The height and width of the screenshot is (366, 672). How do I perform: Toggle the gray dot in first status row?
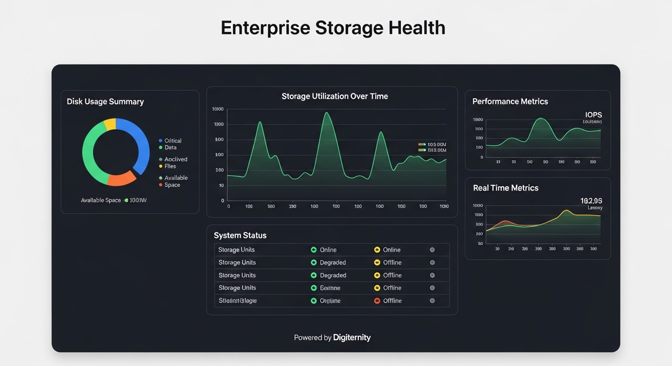click(x=432, y=250)
